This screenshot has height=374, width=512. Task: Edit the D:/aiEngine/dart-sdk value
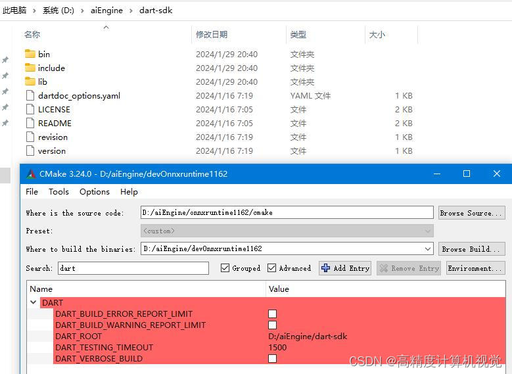tap(308, 336)
